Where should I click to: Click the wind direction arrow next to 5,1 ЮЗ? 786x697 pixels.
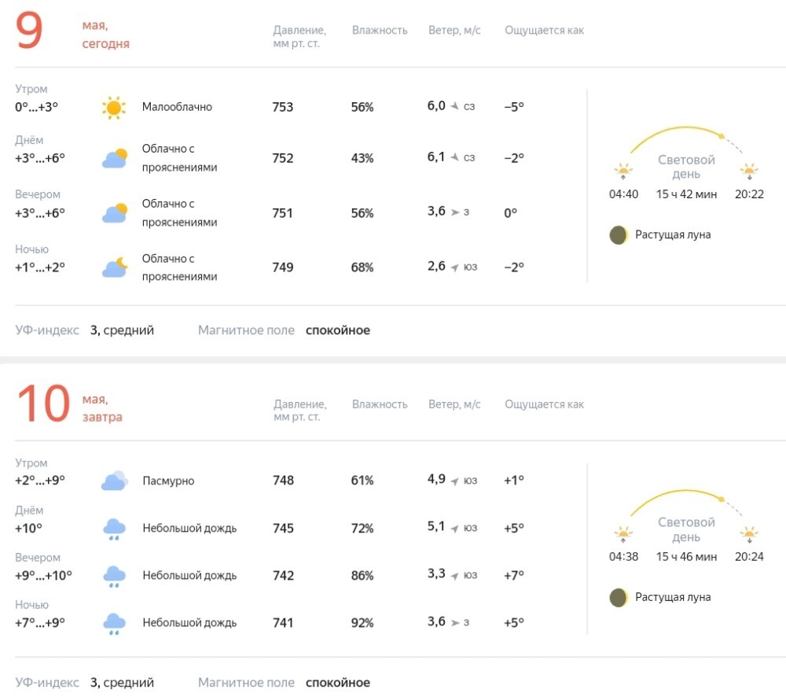tap(454, 529)
